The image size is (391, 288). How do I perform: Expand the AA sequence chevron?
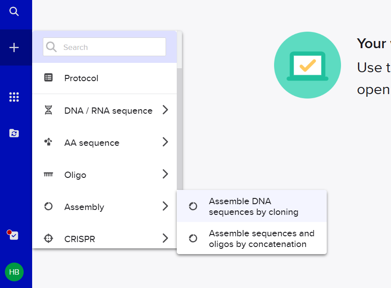click(x=165, y=142)
